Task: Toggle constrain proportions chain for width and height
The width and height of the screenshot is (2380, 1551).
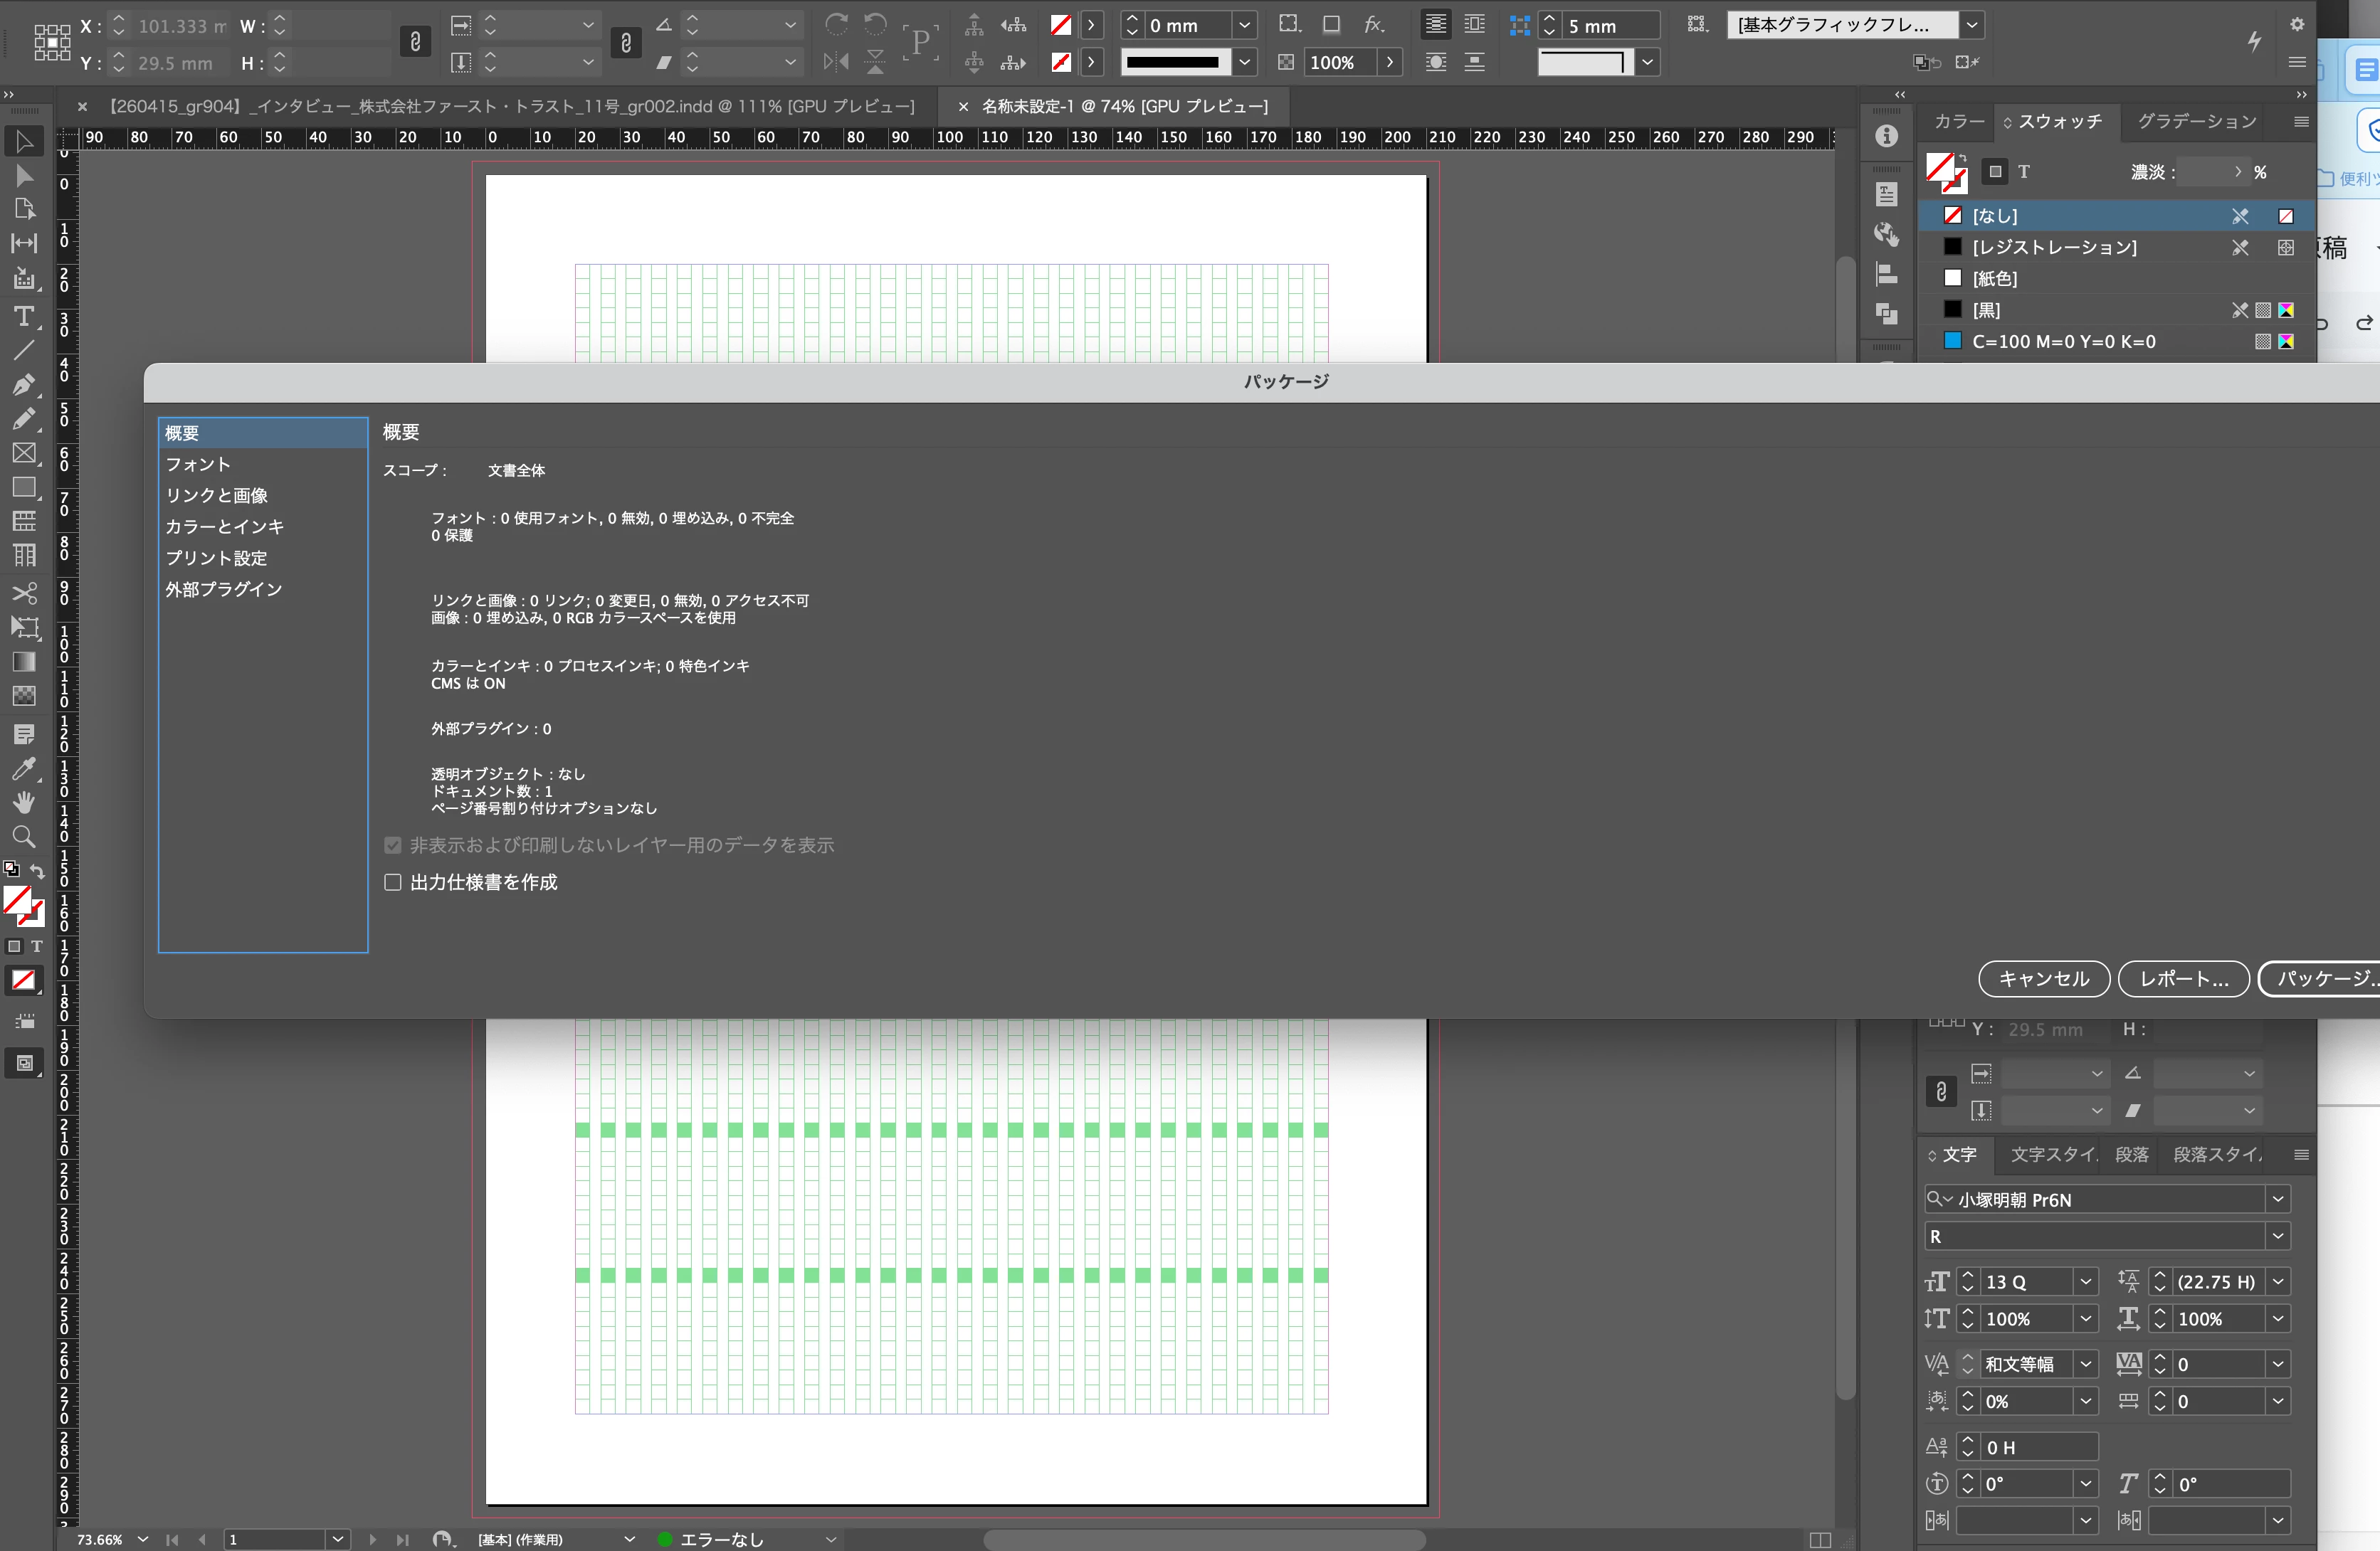Action: 415,42
